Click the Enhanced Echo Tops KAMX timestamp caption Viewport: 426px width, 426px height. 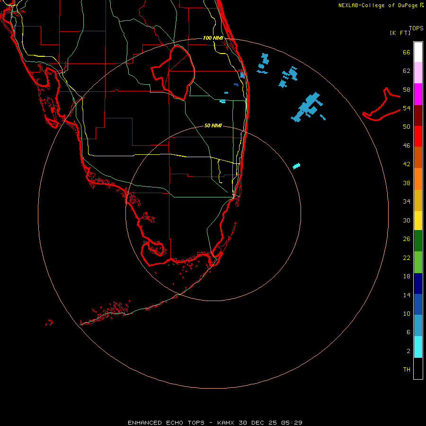pyautogui.click(x=215, y=423)
